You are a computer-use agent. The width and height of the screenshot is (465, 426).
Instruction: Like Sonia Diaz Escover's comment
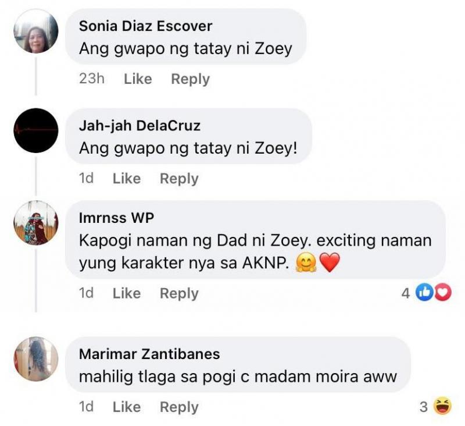(137, 79)
